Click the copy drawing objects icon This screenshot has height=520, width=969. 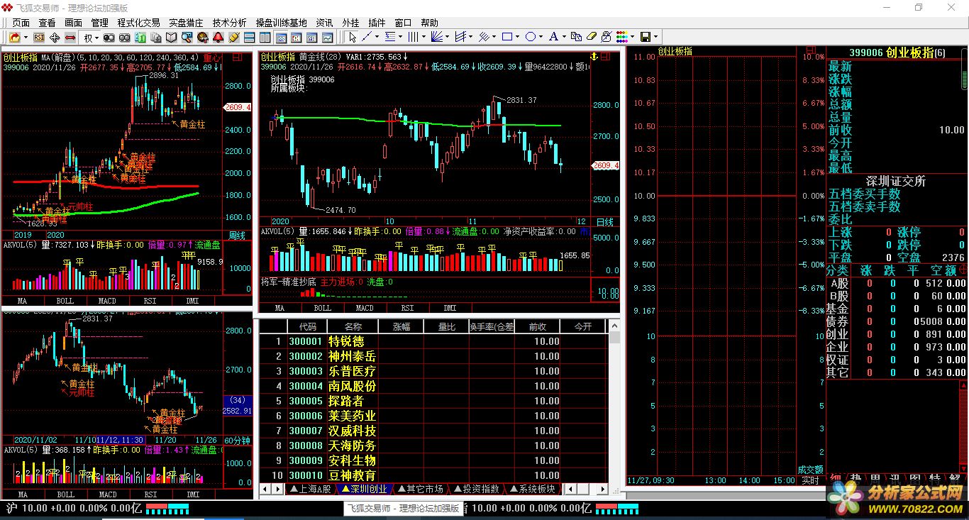coord(575,37)
